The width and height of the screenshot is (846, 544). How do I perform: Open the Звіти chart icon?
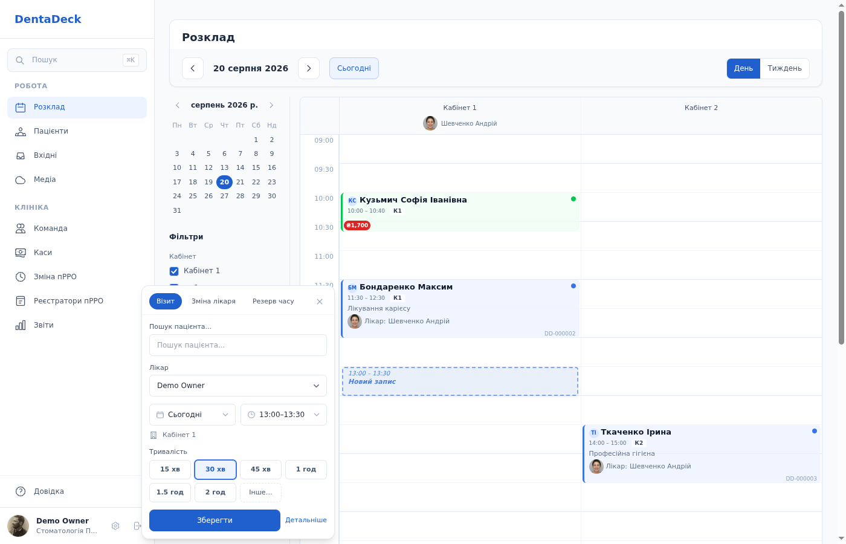(21, 325)
